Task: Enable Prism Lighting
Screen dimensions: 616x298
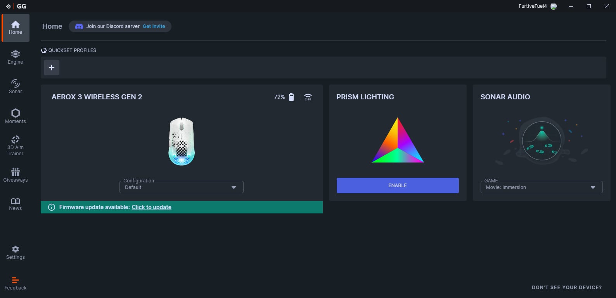Action: click(398, 185)
